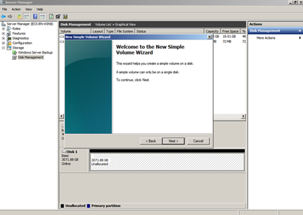Click the first volume row disk icon
Viewport: 303px width, 215px height.
click(62, 36)
